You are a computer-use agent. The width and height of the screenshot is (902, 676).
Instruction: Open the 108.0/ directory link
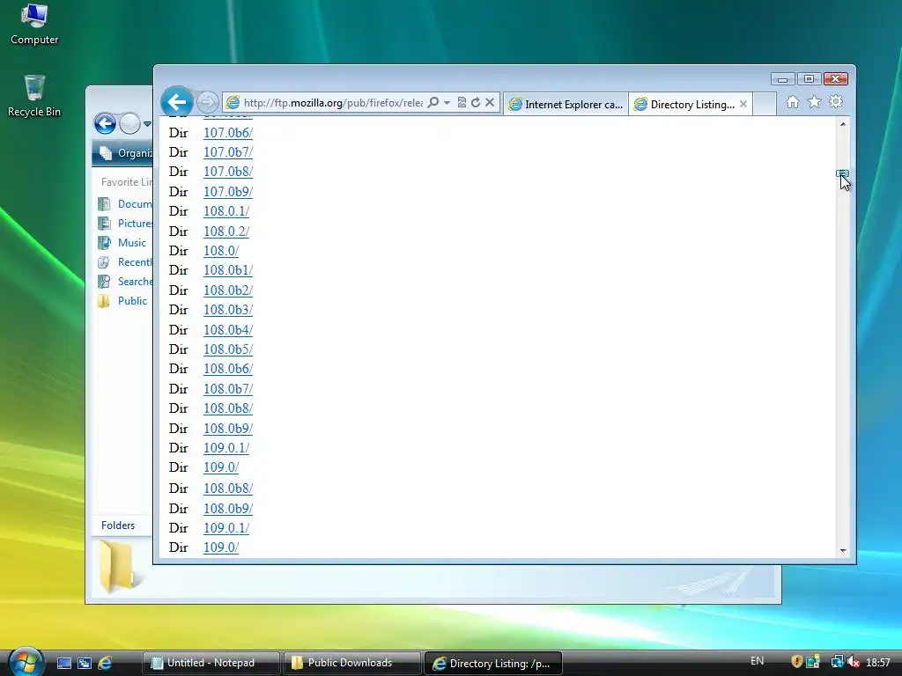click(x=221, y=251)
